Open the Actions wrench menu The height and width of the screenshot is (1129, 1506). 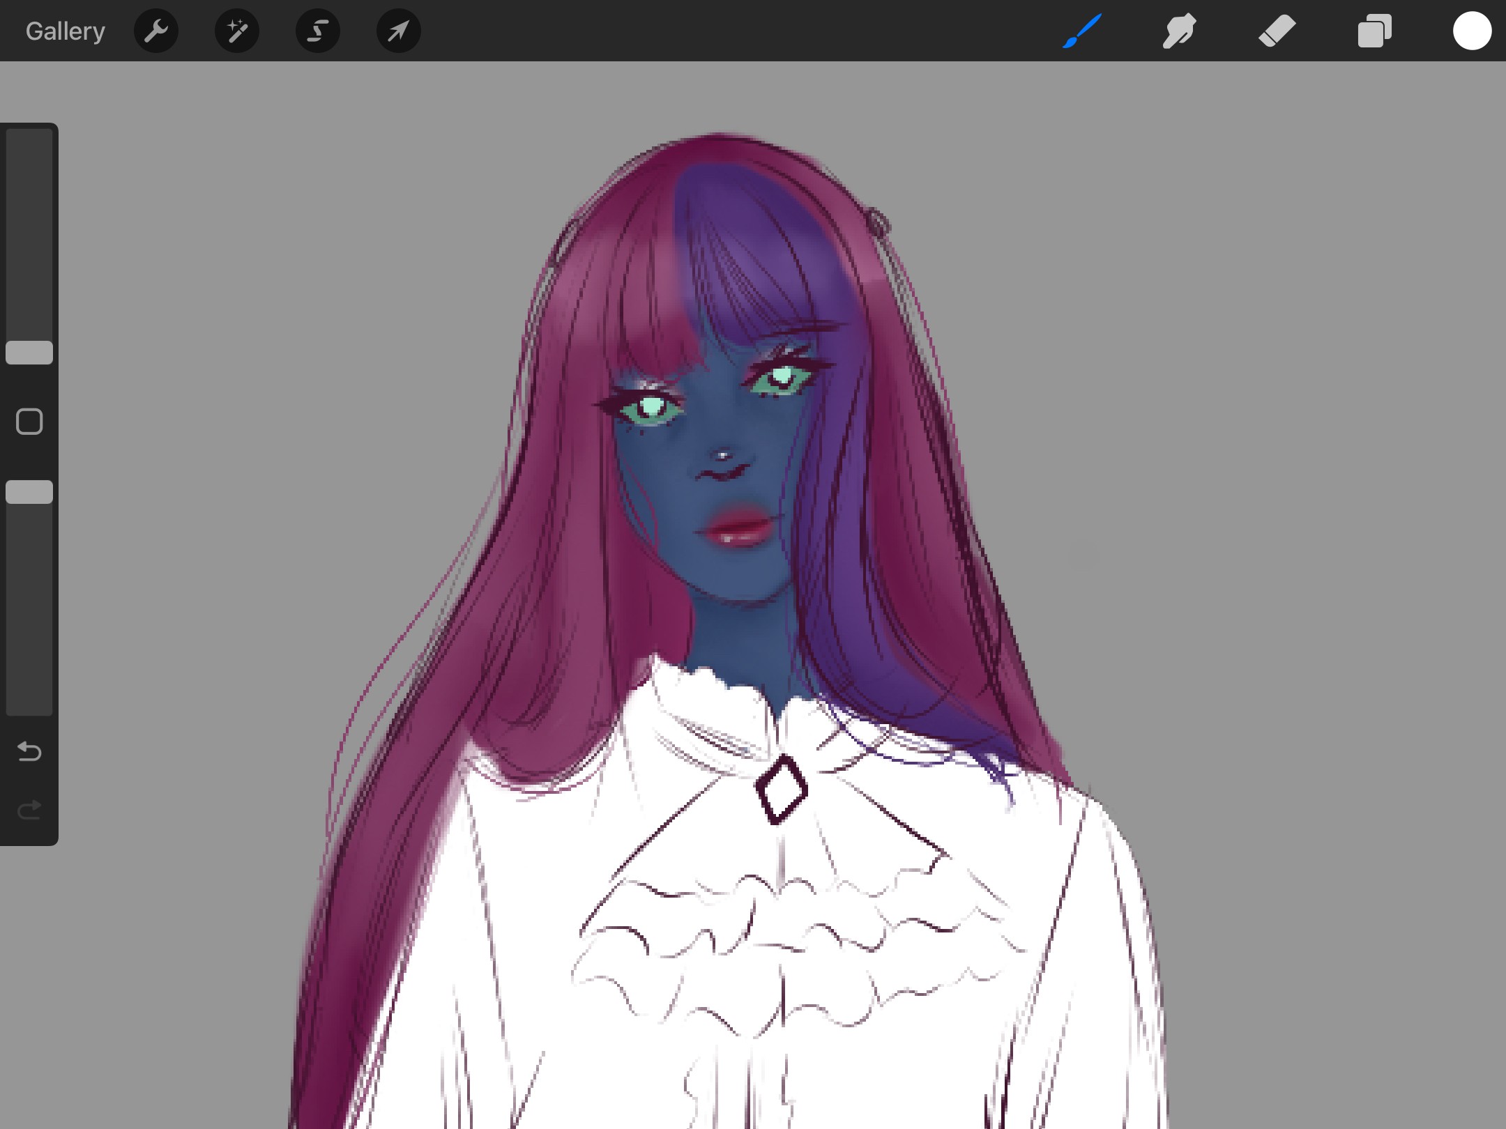[156, 31]
